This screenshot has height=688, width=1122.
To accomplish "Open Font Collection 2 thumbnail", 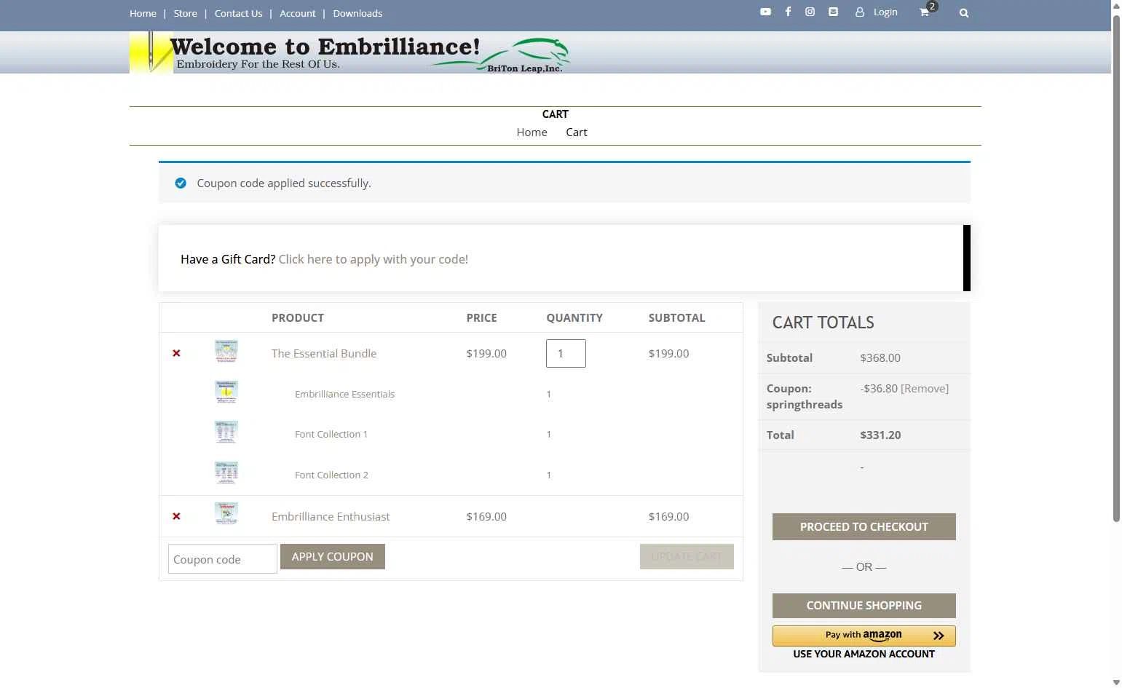I will coord(226,472).
